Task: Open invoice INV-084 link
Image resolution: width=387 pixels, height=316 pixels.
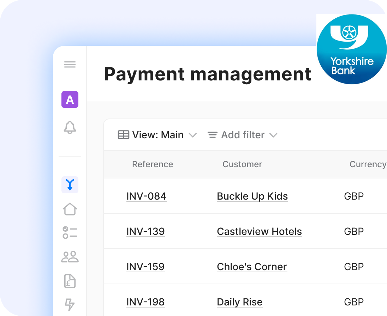Action: click(x=146, y=196)
